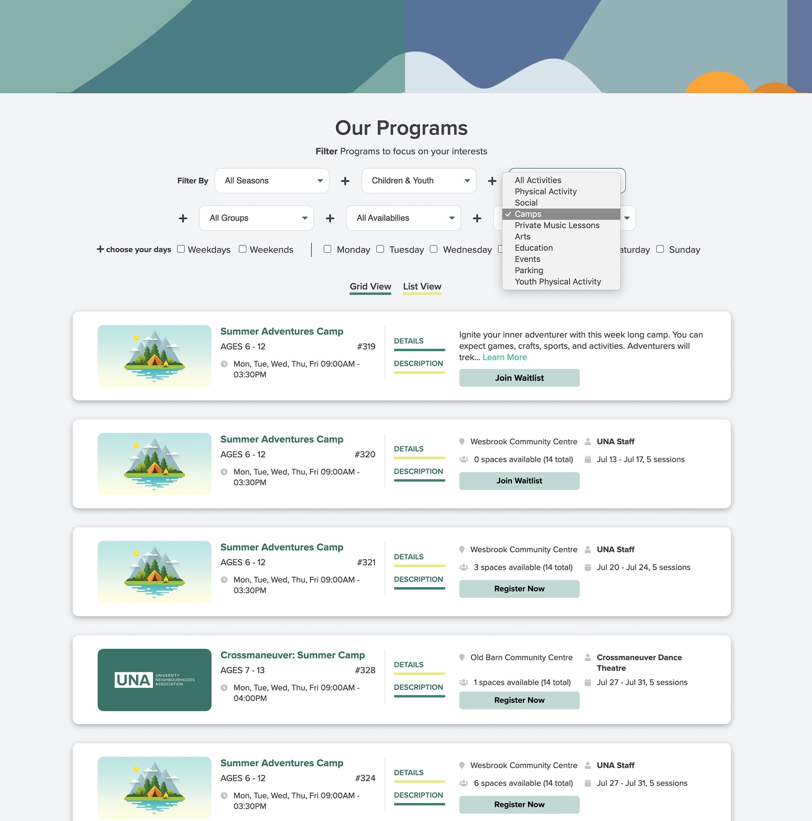Switch to List View
812x821 pixels.
pos(422,286)
